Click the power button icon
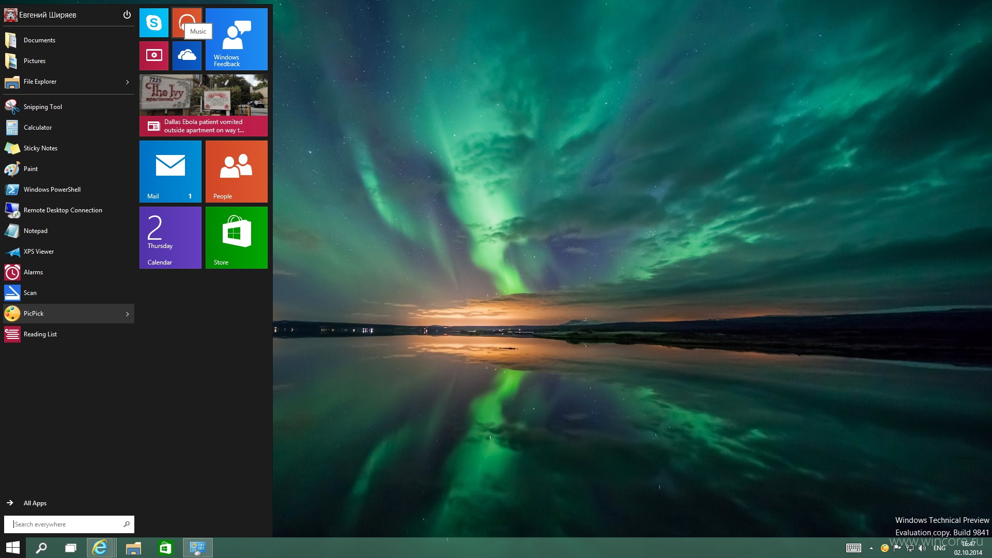 (127, 14)
